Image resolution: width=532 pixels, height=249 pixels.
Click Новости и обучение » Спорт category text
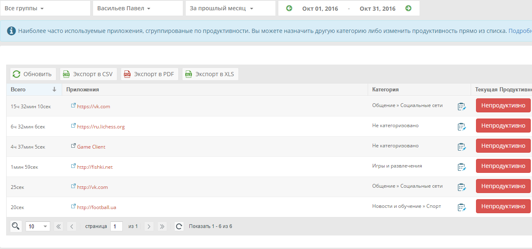pos(406,206)
